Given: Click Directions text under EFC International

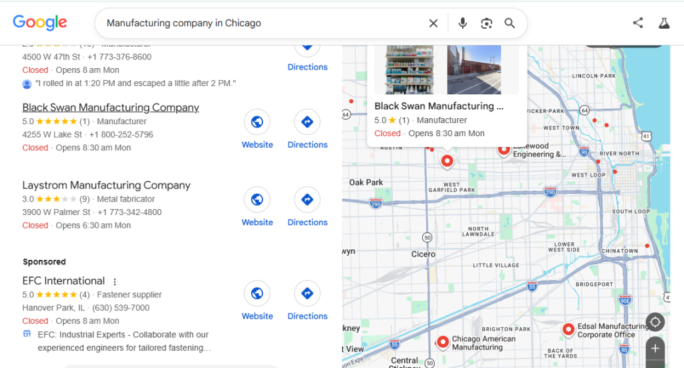Looking at the screenshot, I should coord(307,316).
